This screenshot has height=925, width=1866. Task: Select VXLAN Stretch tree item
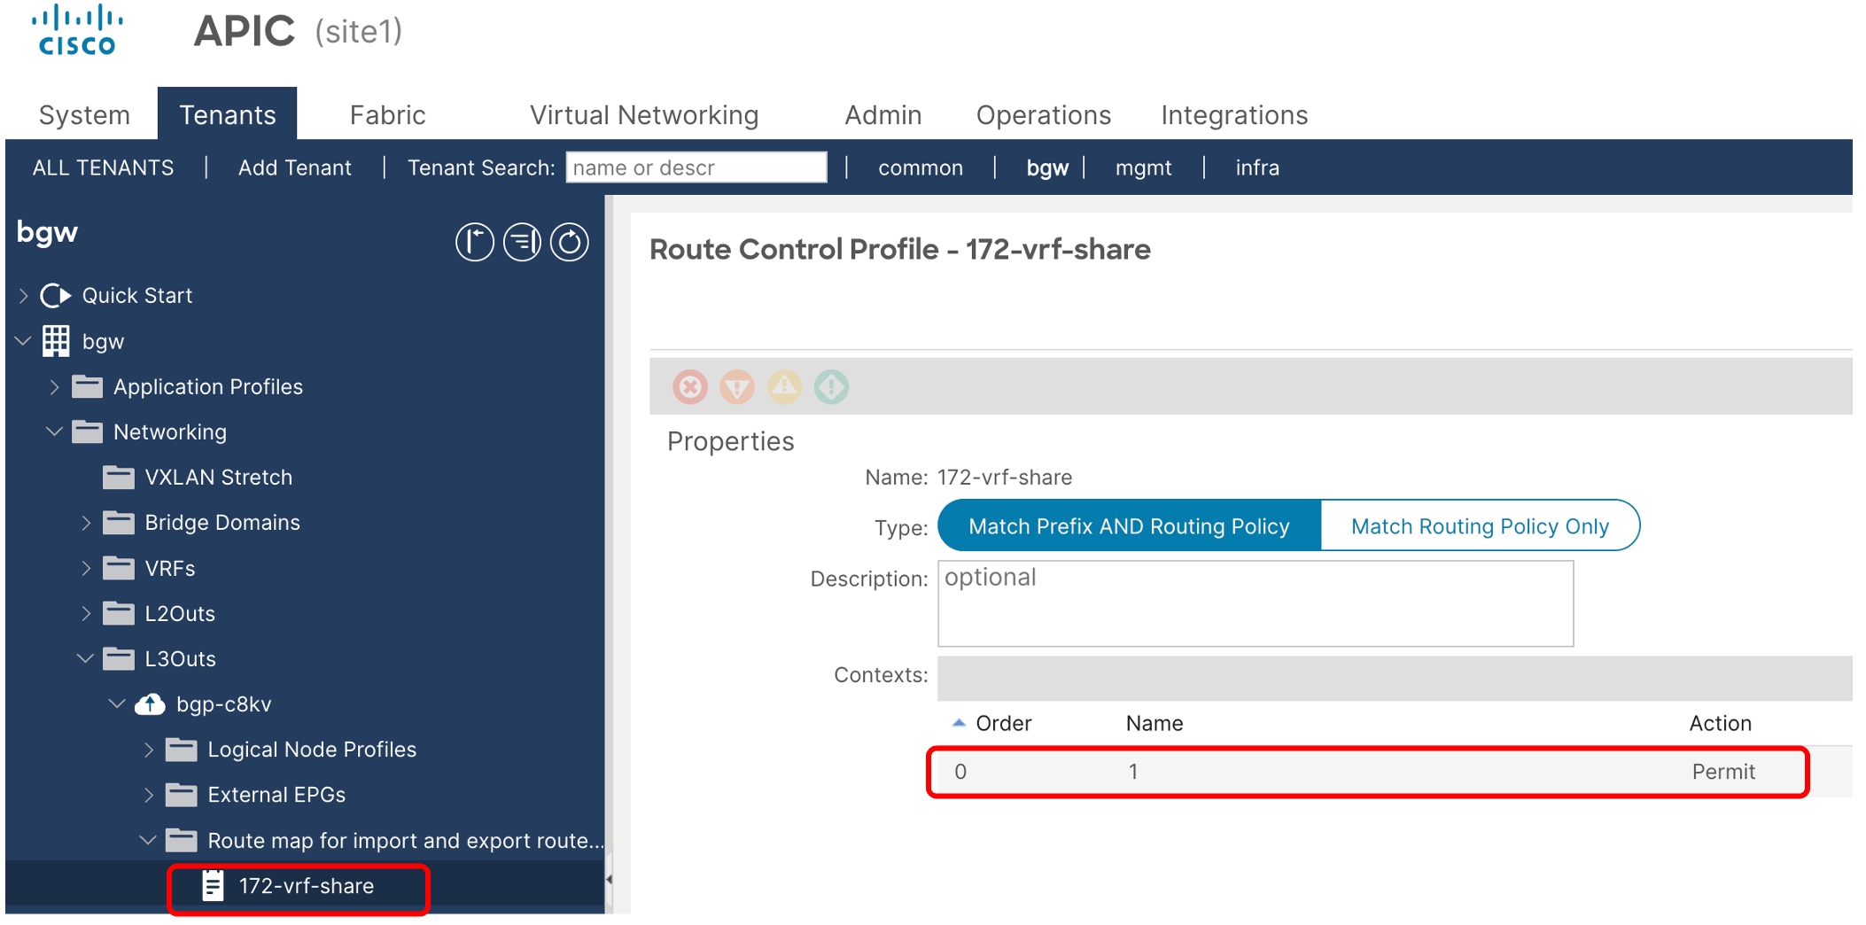(218, 478)
